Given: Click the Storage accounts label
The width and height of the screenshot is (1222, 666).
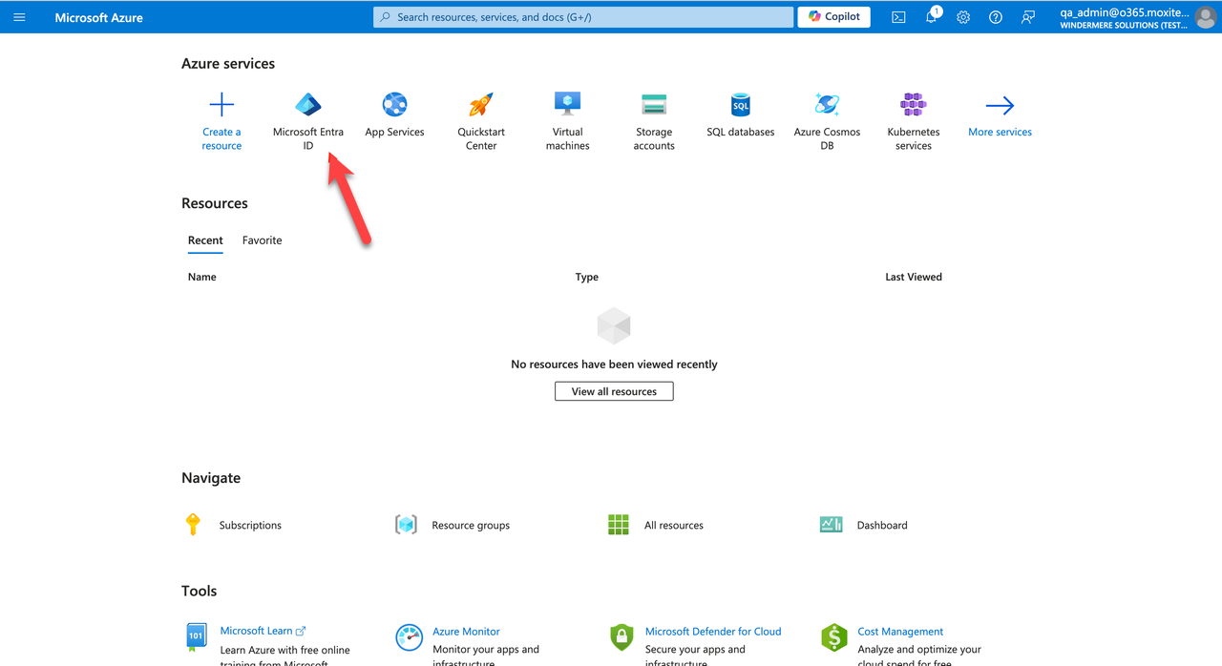Looking at the screenshot, I should point(654,139).
